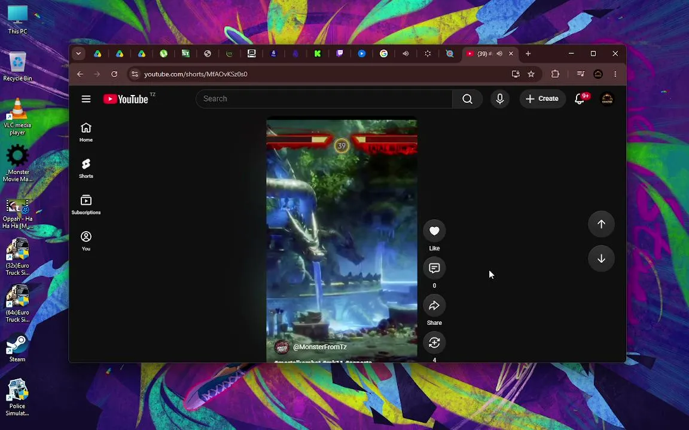Switch to the Kick tab
The image size is (689, 430).
pos(317,54)
